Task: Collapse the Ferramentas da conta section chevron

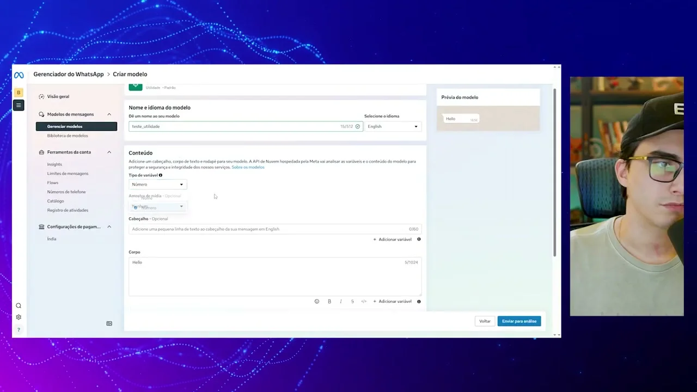Action: pos(109,152)
